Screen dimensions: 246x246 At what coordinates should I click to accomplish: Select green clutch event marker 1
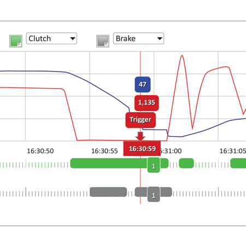coord(154,165)
